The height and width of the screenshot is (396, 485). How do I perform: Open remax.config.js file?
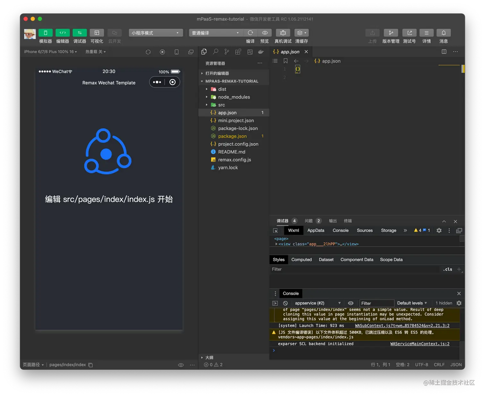click(234, 159)
